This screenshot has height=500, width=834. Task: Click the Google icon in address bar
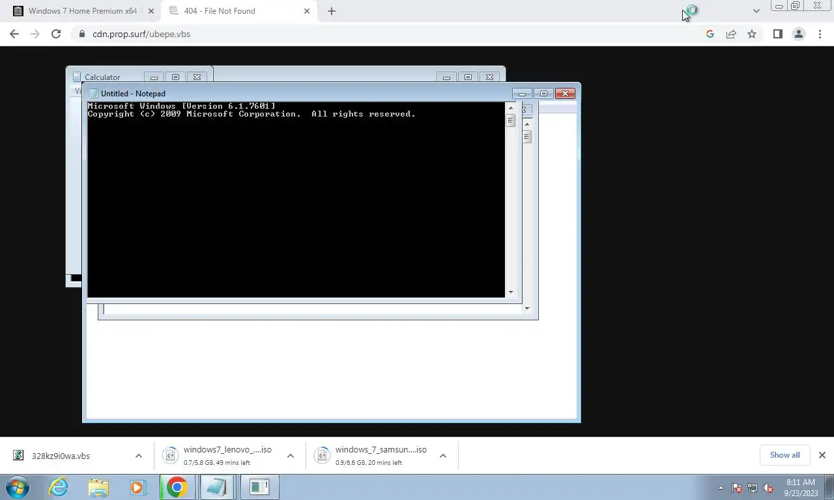click(710, 34)
